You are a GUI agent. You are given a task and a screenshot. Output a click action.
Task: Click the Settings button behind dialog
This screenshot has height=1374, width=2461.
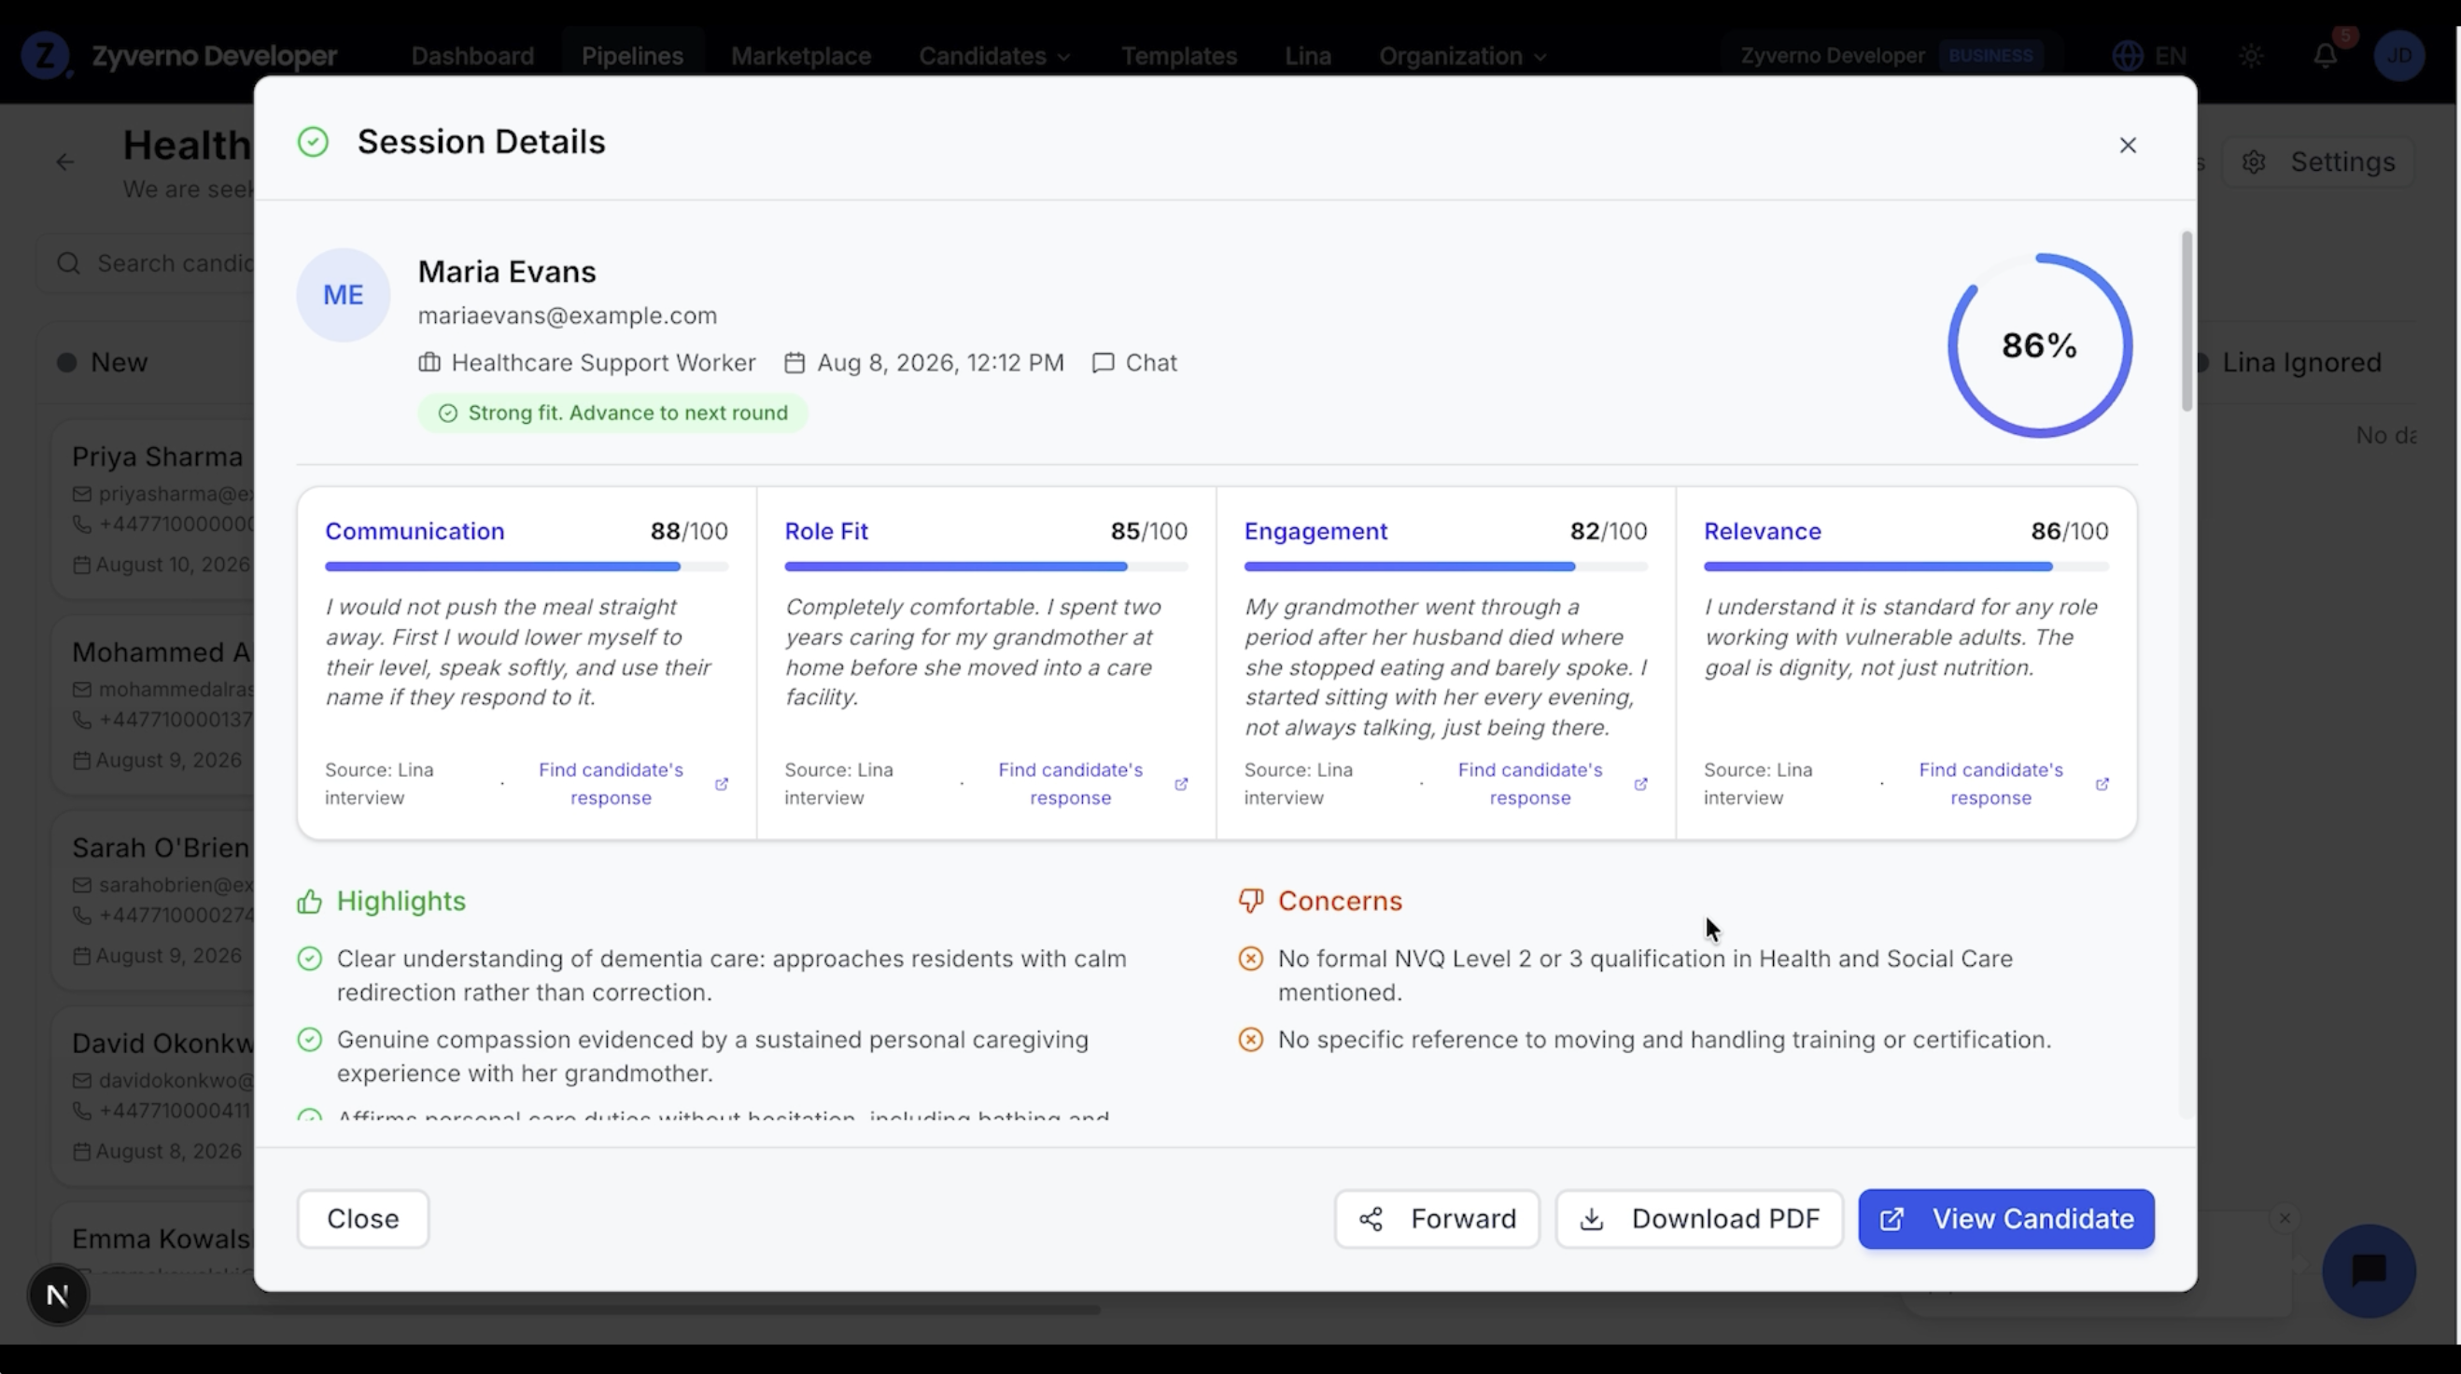click(x=2319, y=161)
